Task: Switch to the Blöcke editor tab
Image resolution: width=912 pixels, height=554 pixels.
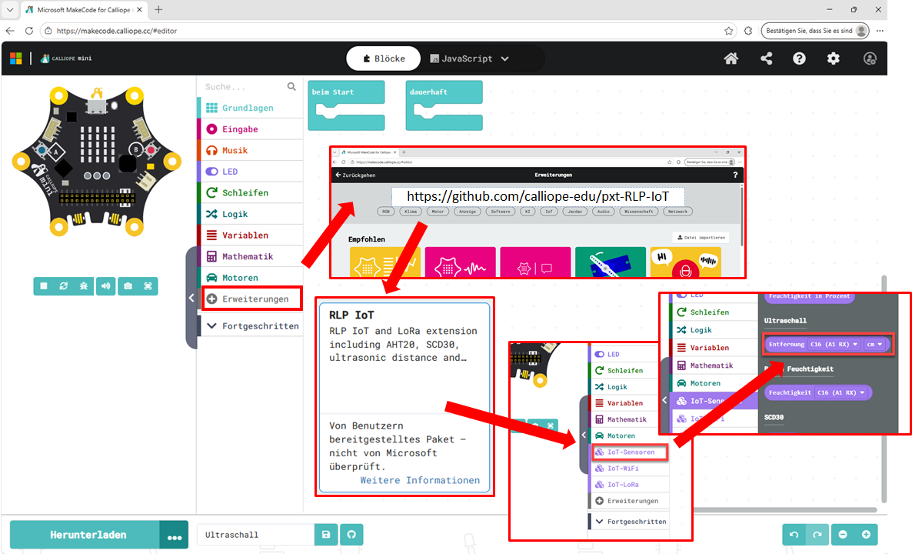Action: tap(384, 58)
